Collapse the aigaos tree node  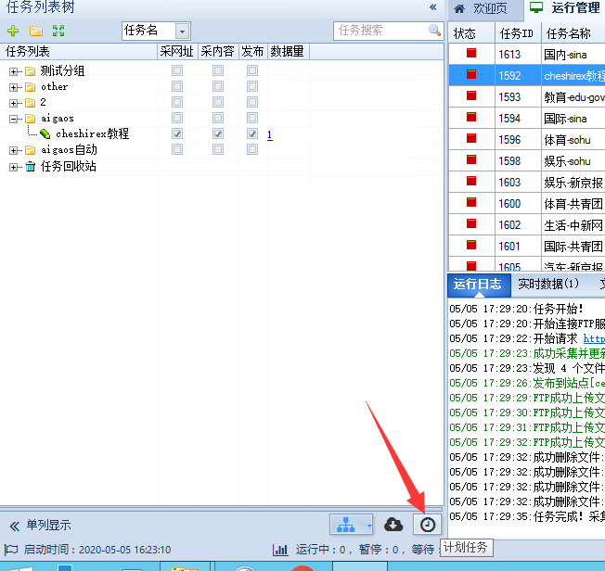(x=14, y=119)
